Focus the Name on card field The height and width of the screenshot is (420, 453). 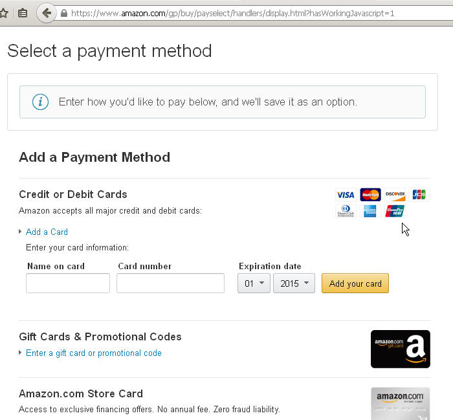tap(68, 283)
